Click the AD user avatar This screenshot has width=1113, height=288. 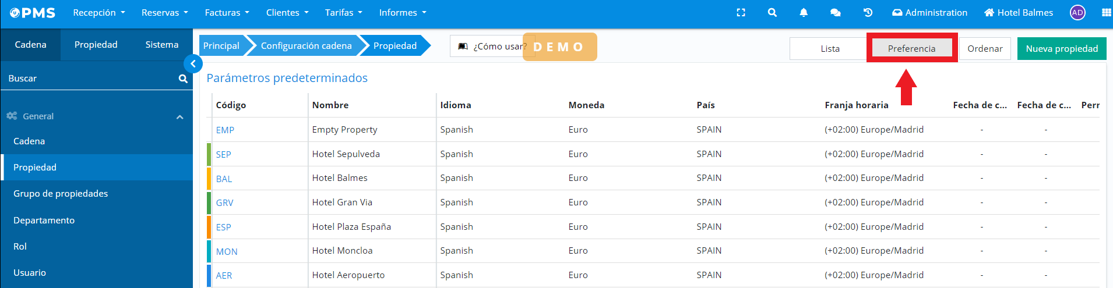tap(1077, 13)
